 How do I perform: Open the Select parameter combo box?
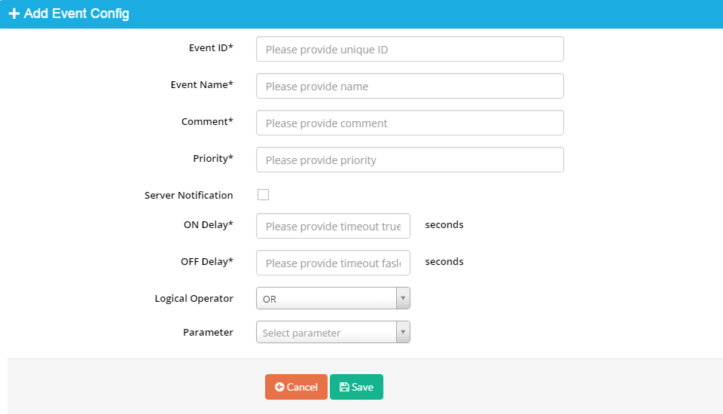333,332
